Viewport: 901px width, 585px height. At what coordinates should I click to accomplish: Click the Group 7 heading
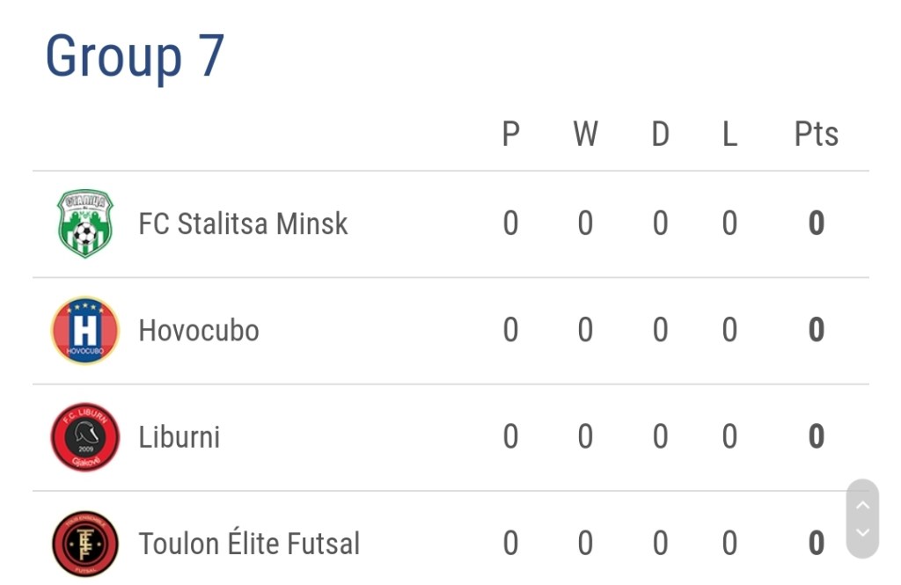click(136, 56)
